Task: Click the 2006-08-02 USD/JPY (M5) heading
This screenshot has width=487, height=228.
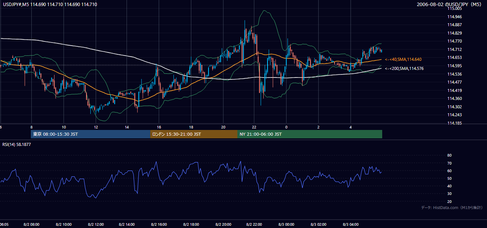Action: coord(450,4)
